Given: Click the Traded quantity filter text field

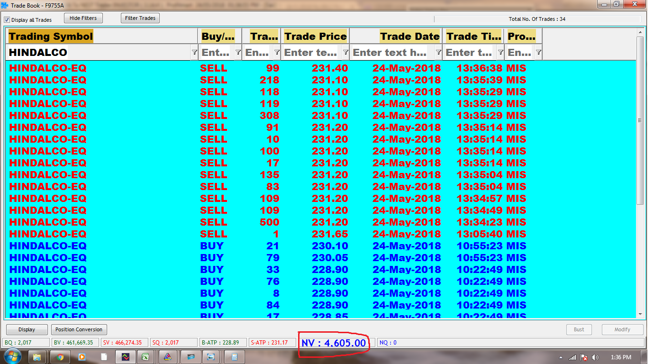Looking at the screenshot, I should (x=258, y=52).
